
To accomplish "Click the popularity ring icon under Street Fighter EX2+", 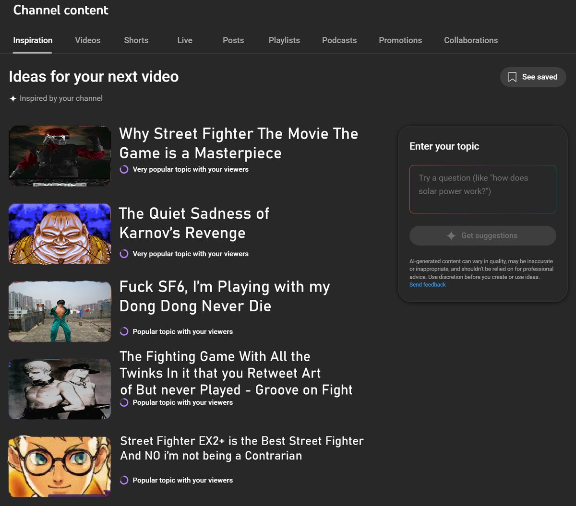I will tap(124, 480).
